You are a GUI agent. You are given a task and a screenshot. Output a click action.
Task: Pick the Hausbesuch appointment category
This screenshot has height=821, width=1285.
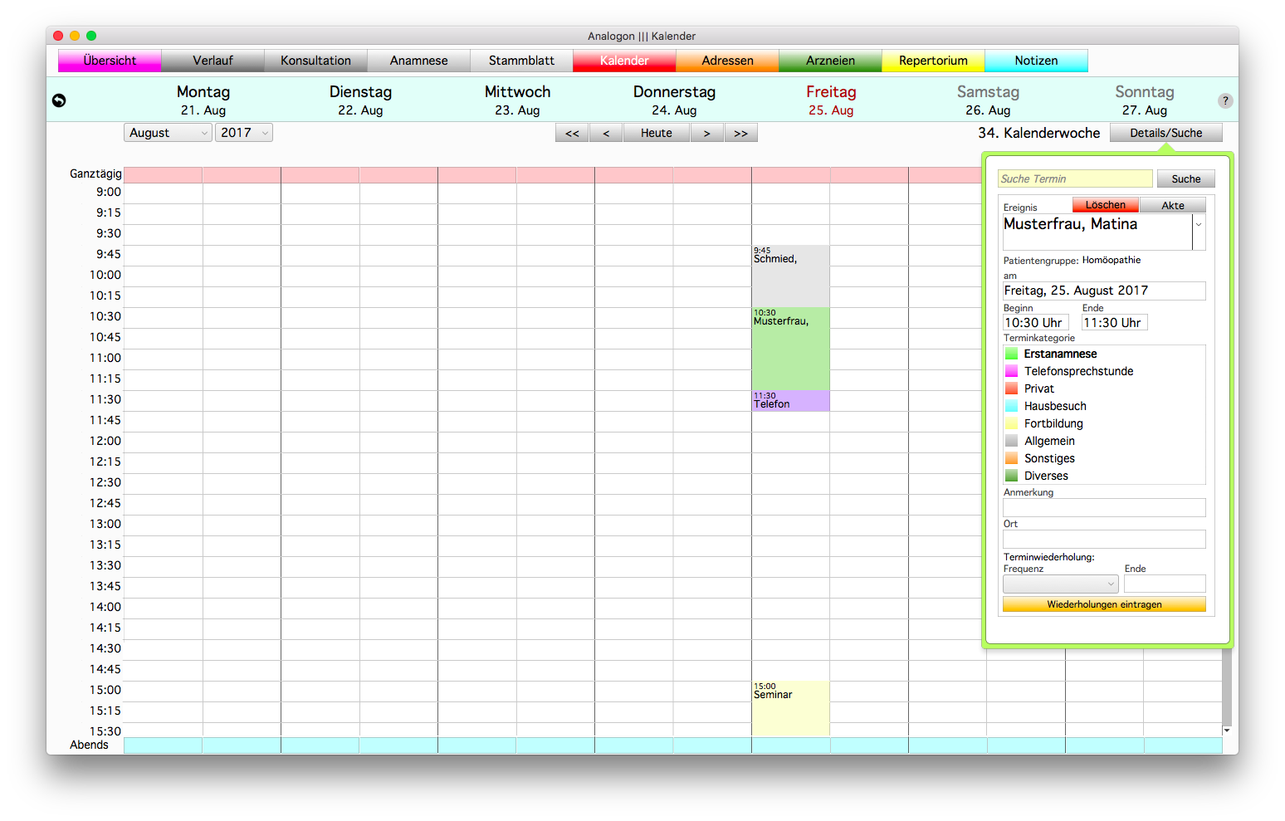click(1055, 406)
